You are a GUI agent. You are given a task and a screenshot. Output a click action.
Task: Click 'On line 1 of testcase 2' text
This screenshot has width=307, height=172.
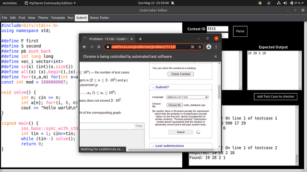(x=251, y=148)
